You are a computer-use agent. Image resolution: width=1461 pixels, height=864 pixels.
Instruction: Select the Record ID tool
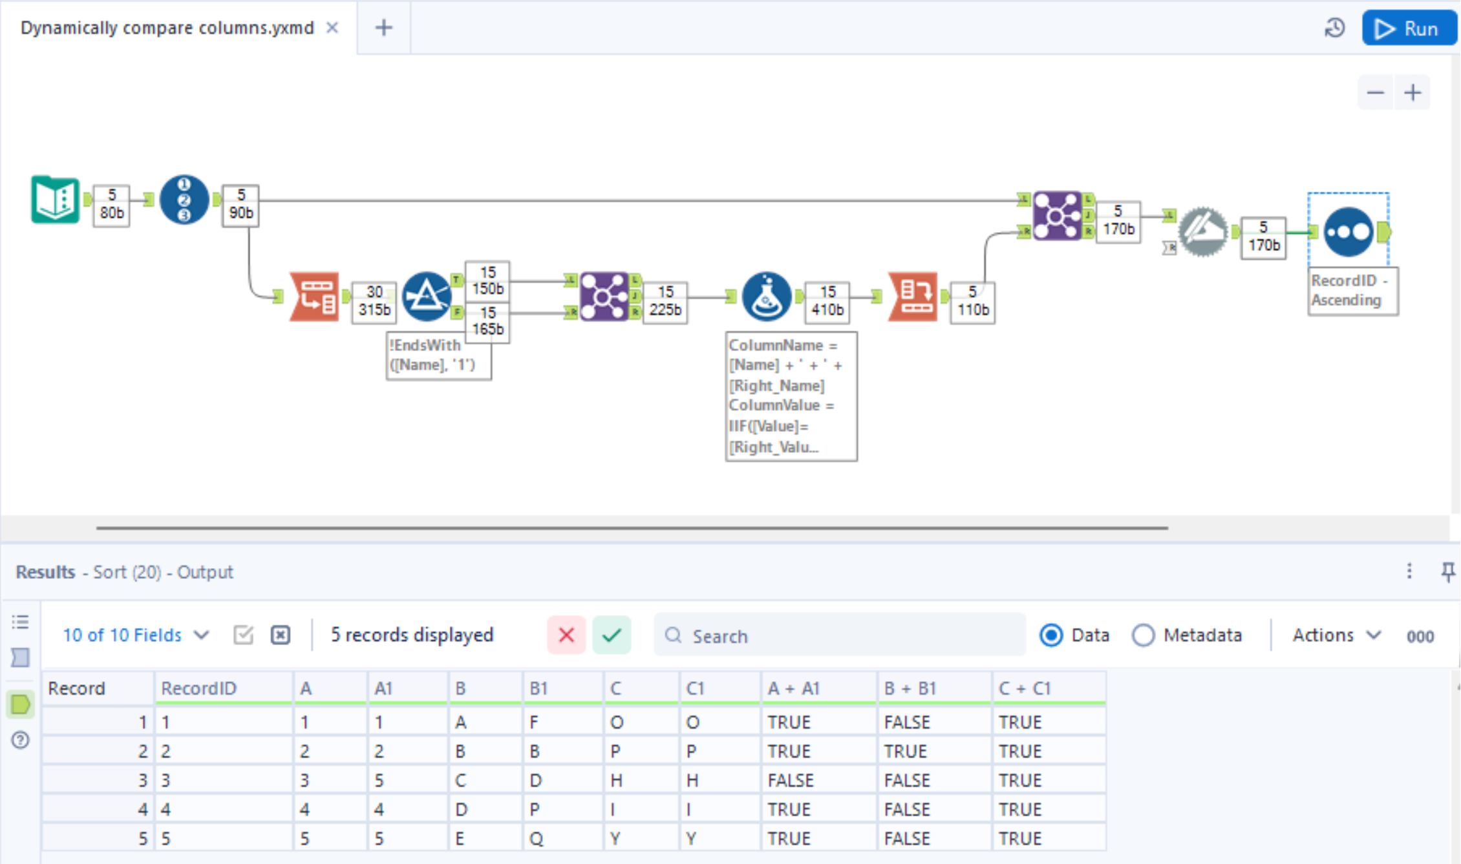tap(183, 200)
